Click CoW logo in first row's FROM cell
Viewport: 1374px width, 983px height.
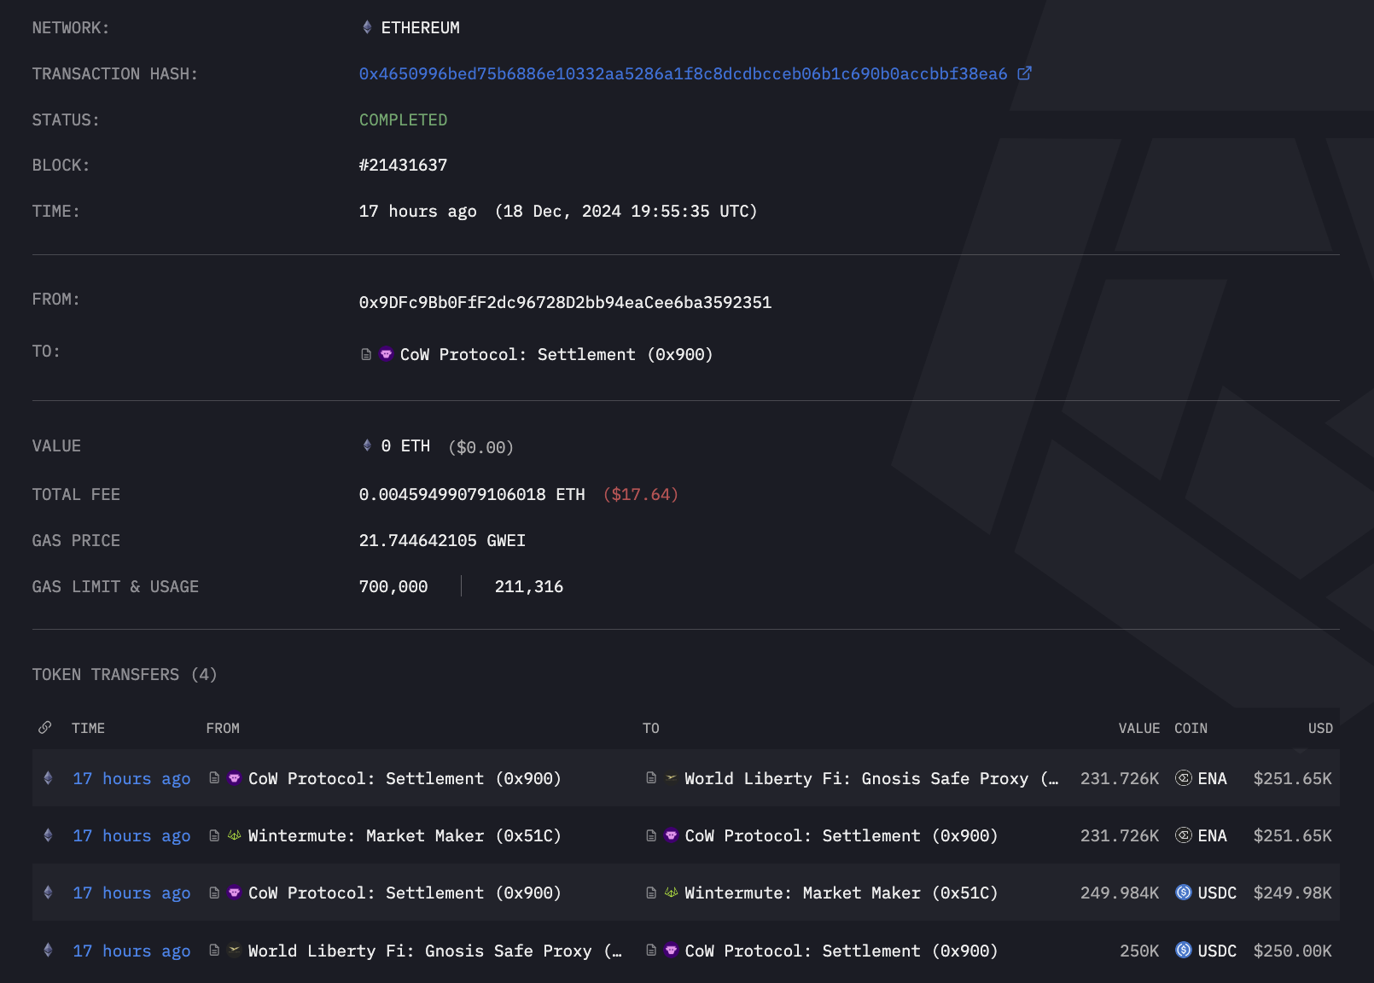pyautogui.click(x=234, y=778)
